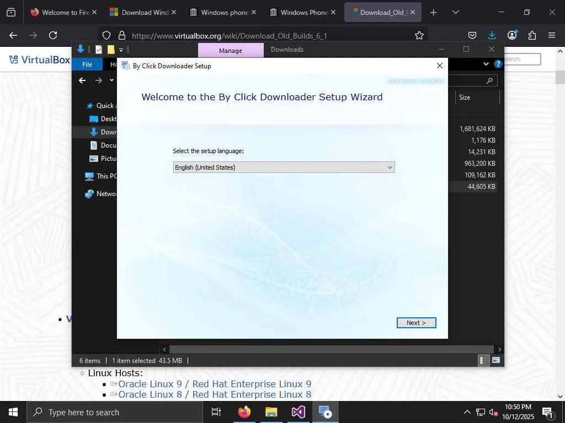Switch Explorer to large icons view

tap(496, 360)
